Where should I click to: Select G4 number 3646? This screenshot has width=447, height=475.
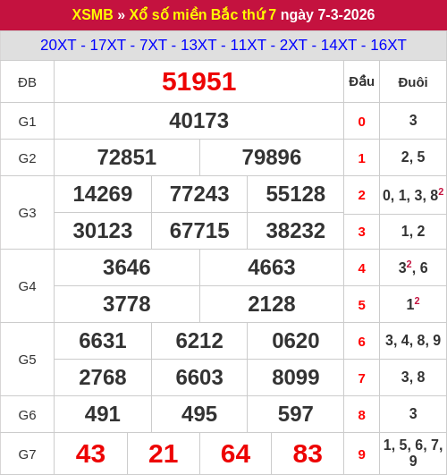pyautogui.click(x=127, y=267)
